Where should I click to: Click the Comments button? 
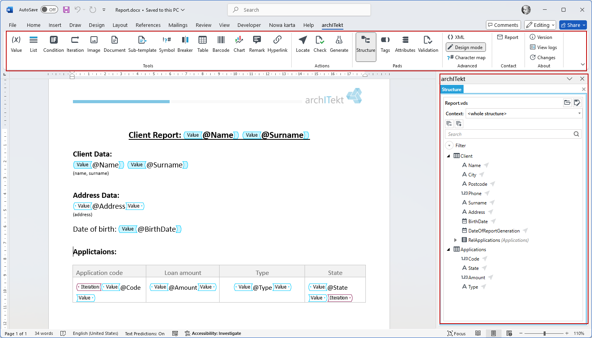pyautogui.click(x=503, y=25)
